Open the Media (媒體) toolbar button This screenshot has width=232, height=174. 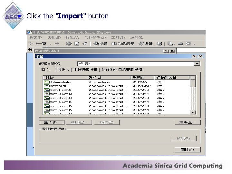145,43
